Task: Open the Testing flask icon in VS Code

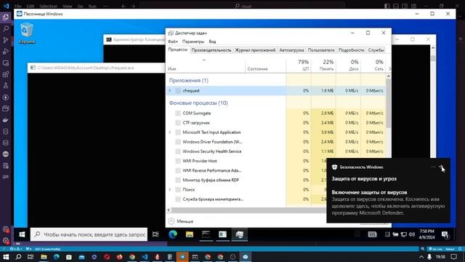Action: 6,86
